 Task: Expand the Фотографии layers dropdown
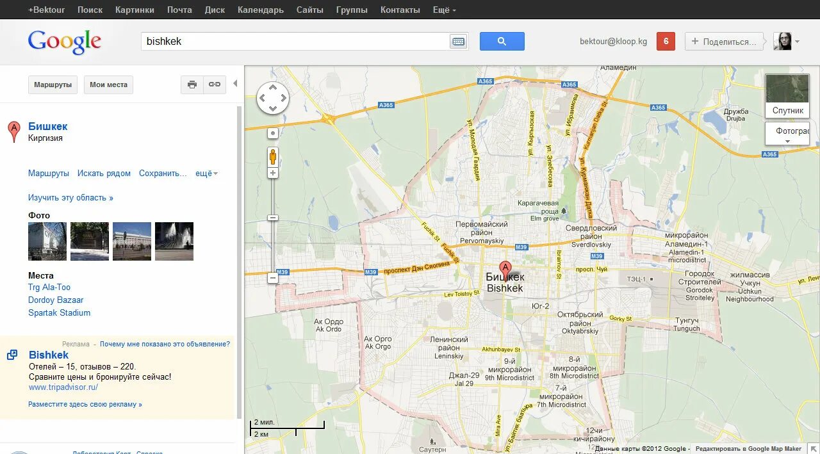(x=787, y=134)
